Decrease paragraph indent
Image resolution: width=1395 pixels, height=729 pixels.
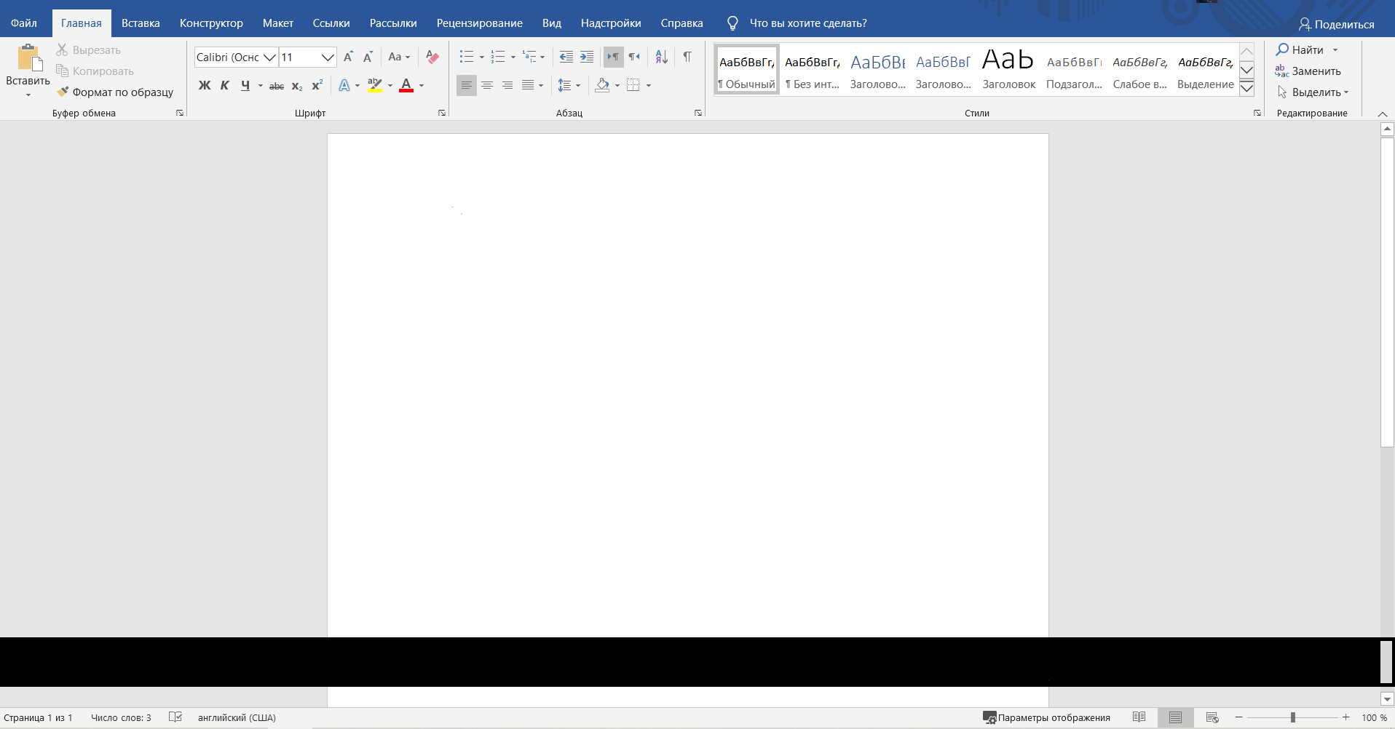566,57
